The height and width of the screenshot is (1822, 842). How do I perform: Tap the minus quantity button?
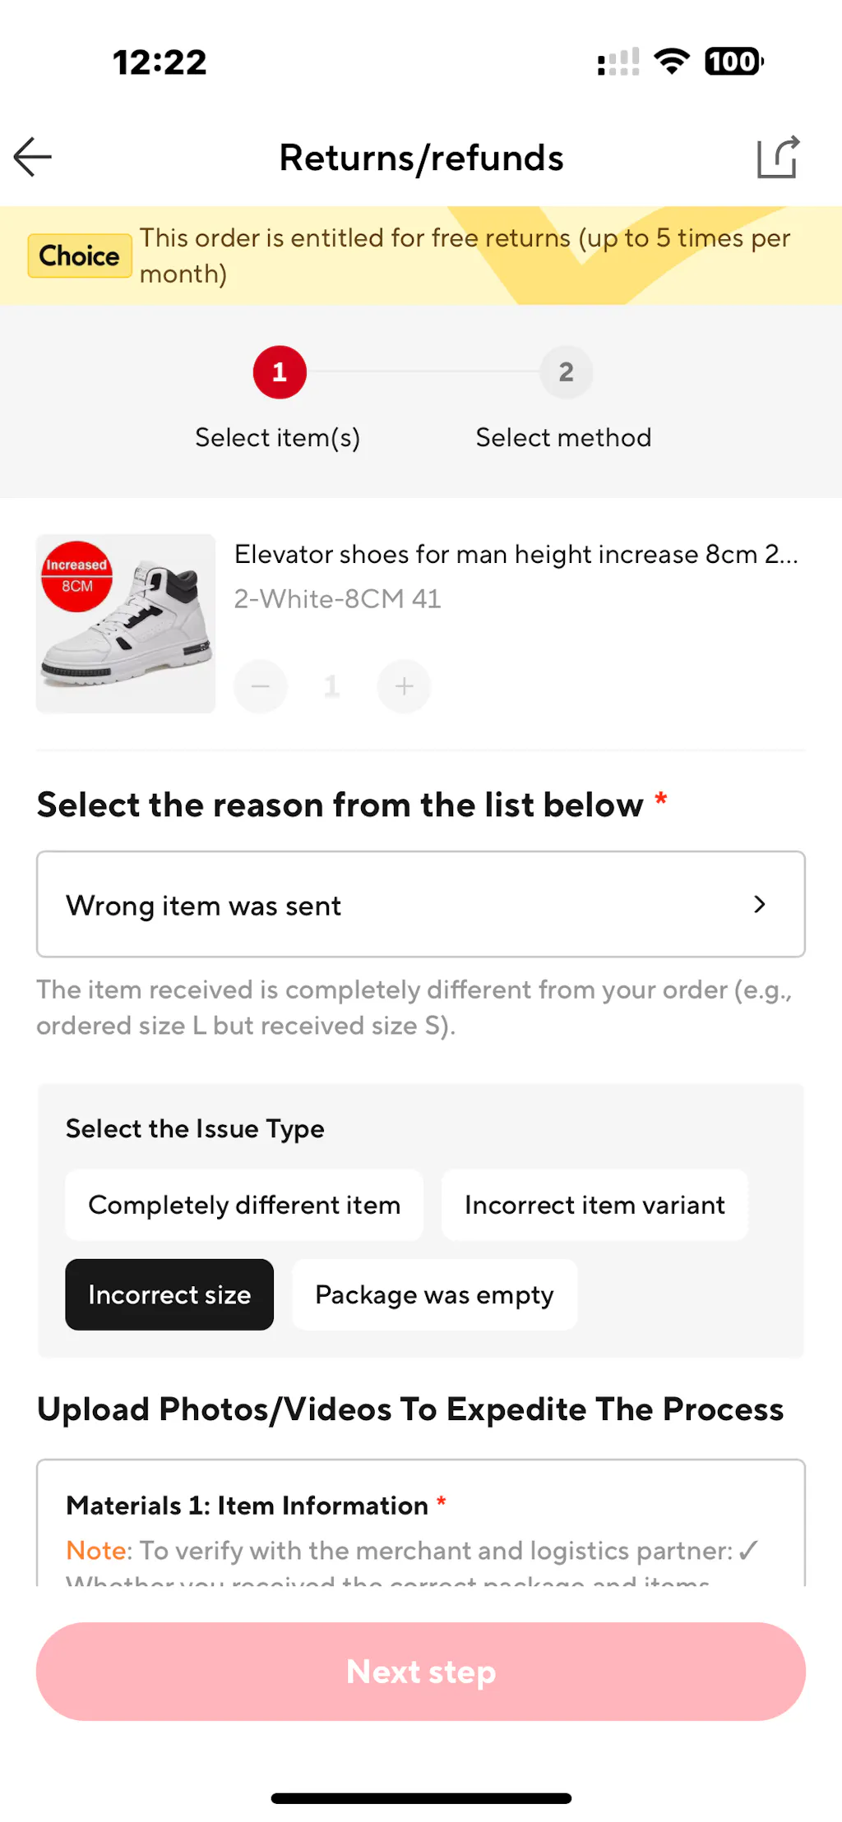coord(261,686)
